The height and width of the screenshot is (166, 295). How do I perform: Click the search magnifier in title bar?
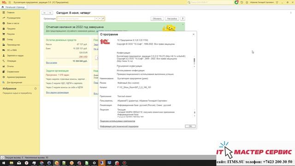(189, 2)
